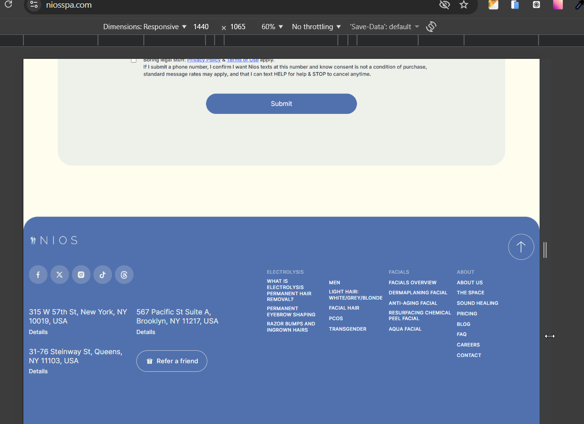Open site information icon beside niosspa.com
Image resolution: width=584 pixels, height=424 pixels.
click(x=33, y=5)
